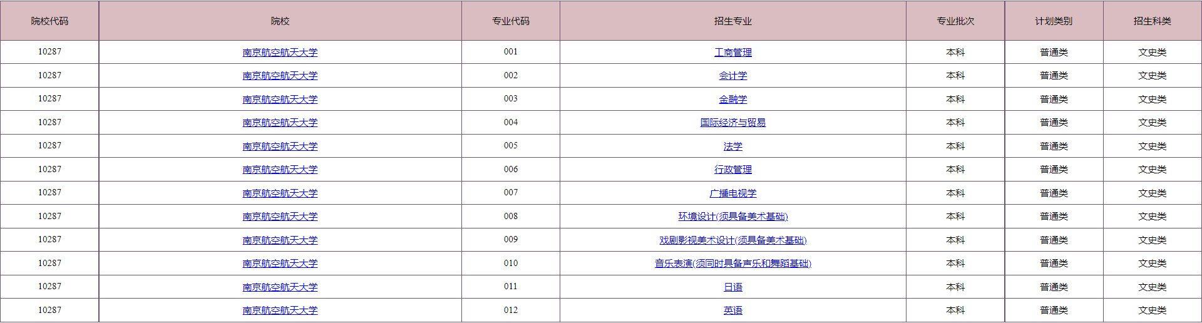Screen dimensions: 1202x323
Task: Click the 院校 column header
Action: [280, 21]
